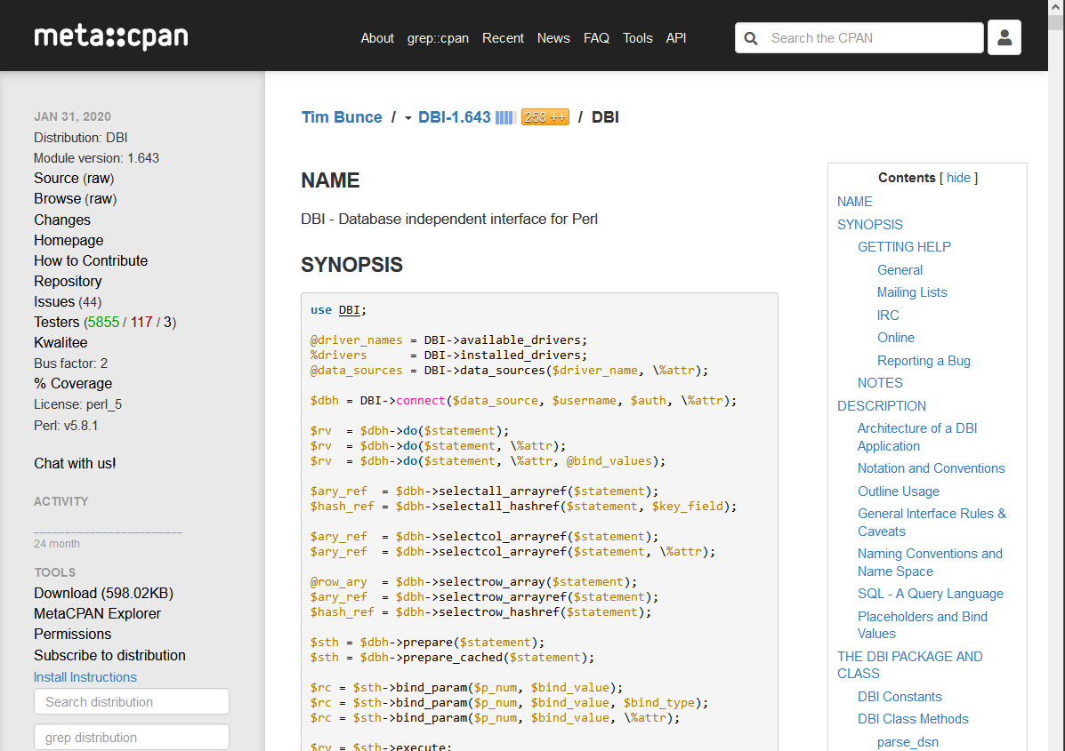Open the About menu item
This screenshot has width=1065, height=751.
coord(377,38)
